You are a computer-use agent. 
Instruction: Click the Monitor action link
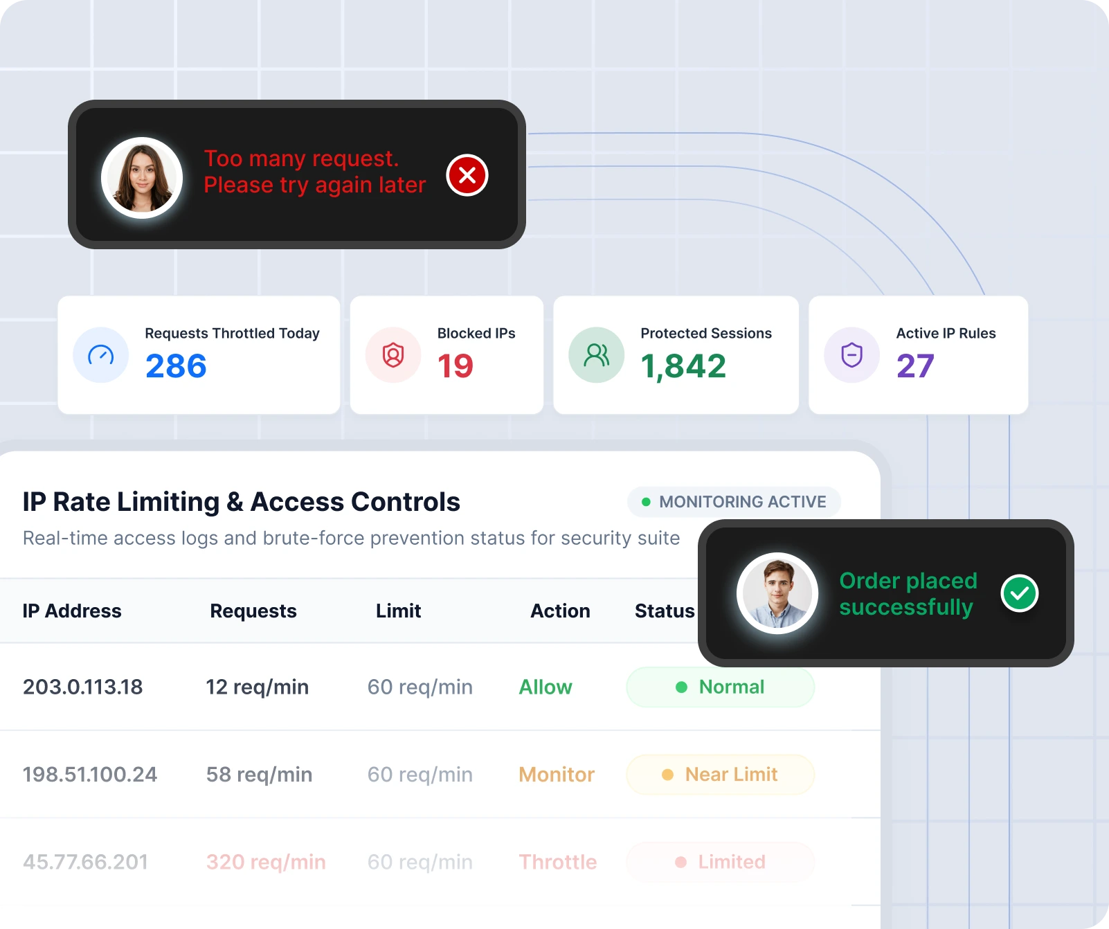click(x=557, y=775)
